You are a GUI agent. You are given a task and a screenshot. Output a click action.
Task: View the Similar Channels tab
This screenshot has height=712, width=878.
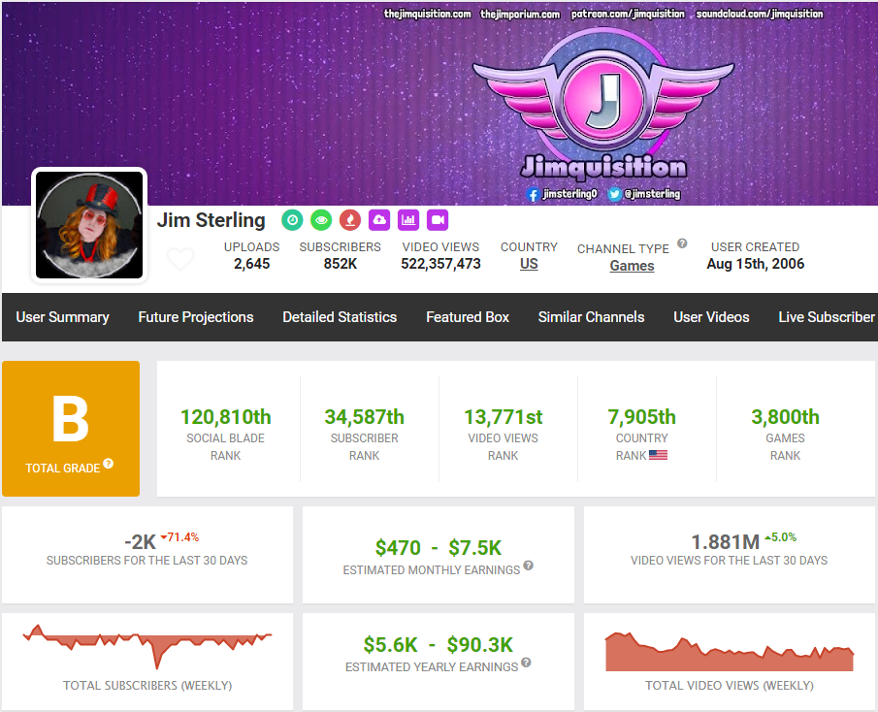point(591,317)
